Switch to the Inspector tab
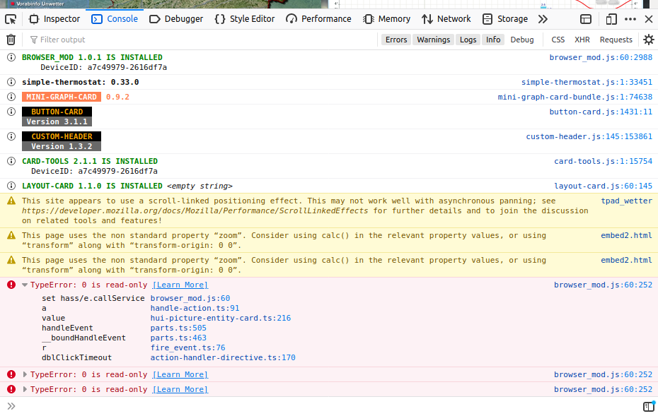Screen dimensions: 658x416 [55, 18]
